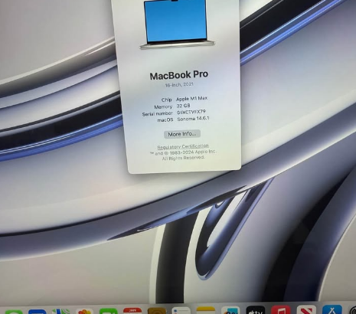Open the App Store in Dock

pyautogui.click(x=332, y=309)
